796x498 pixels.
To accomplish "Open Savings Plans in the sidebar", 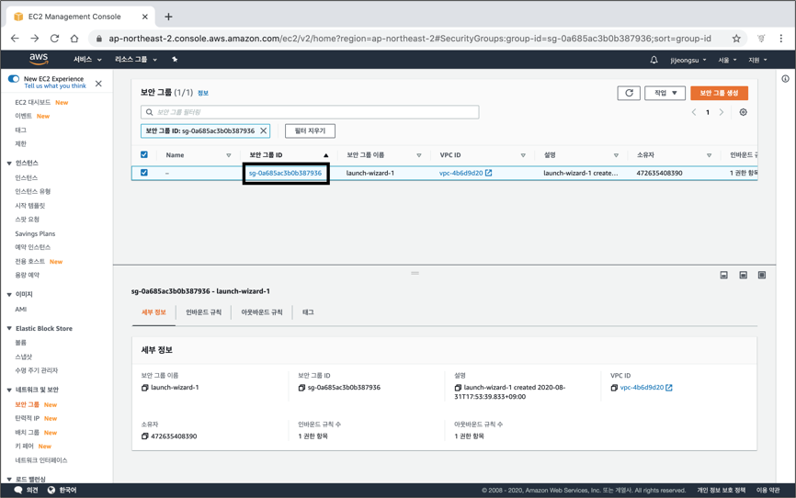I will [x=35, y=233].
